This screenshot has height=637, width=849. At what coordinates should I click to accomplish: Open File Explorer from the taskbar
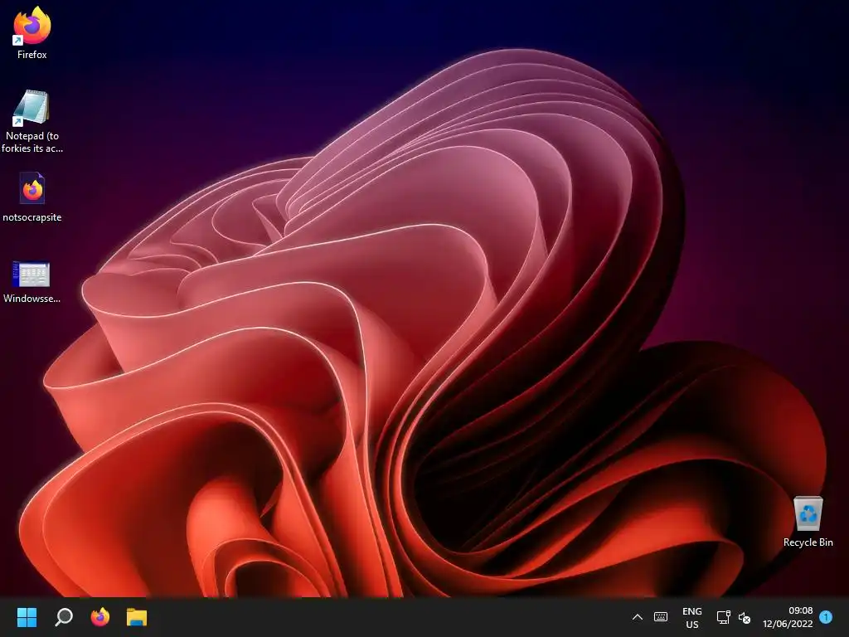coord(137,617)
